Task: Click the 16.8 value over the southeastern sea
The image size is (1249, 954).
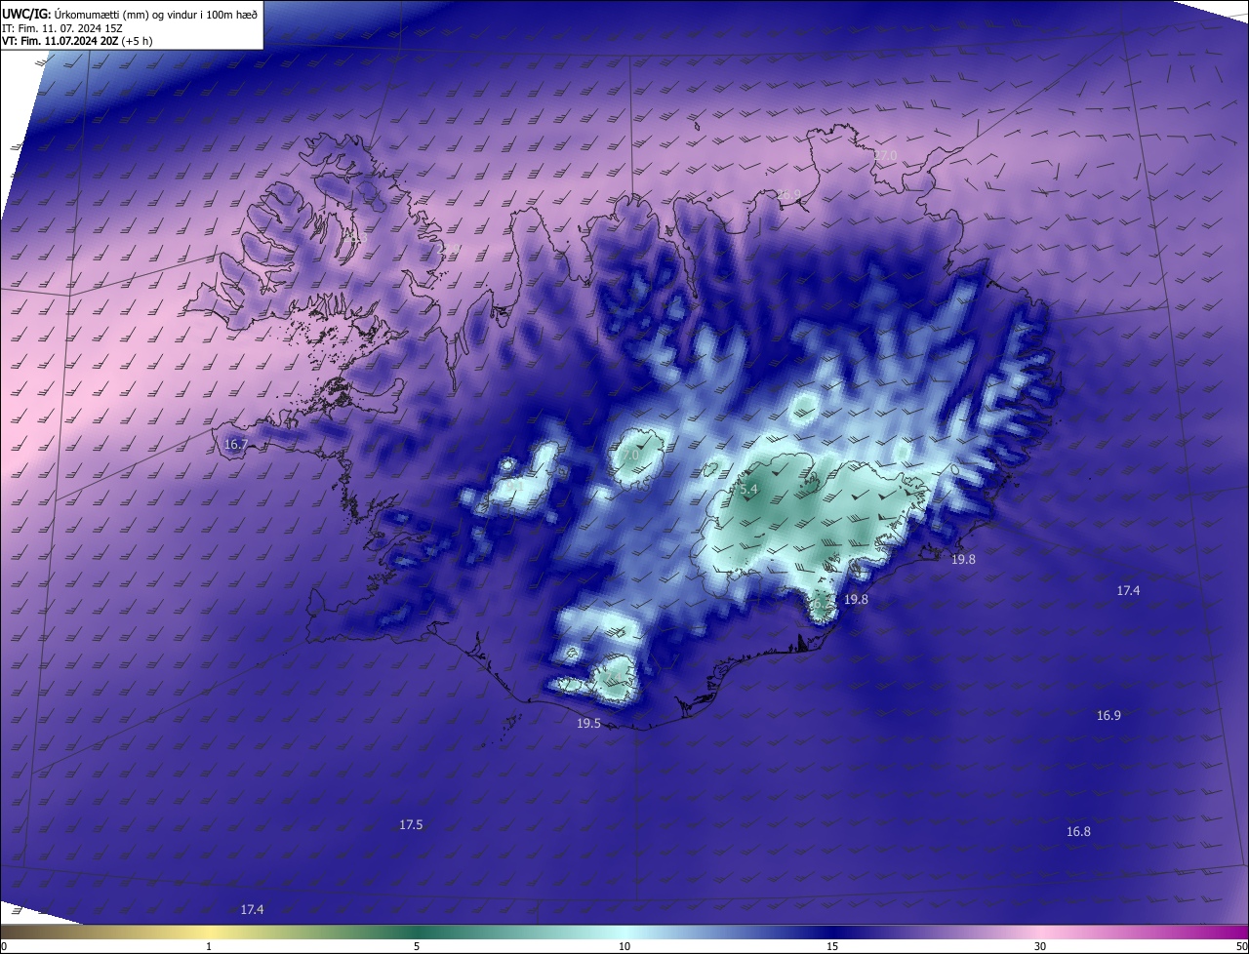Action: click(1078, 831)
